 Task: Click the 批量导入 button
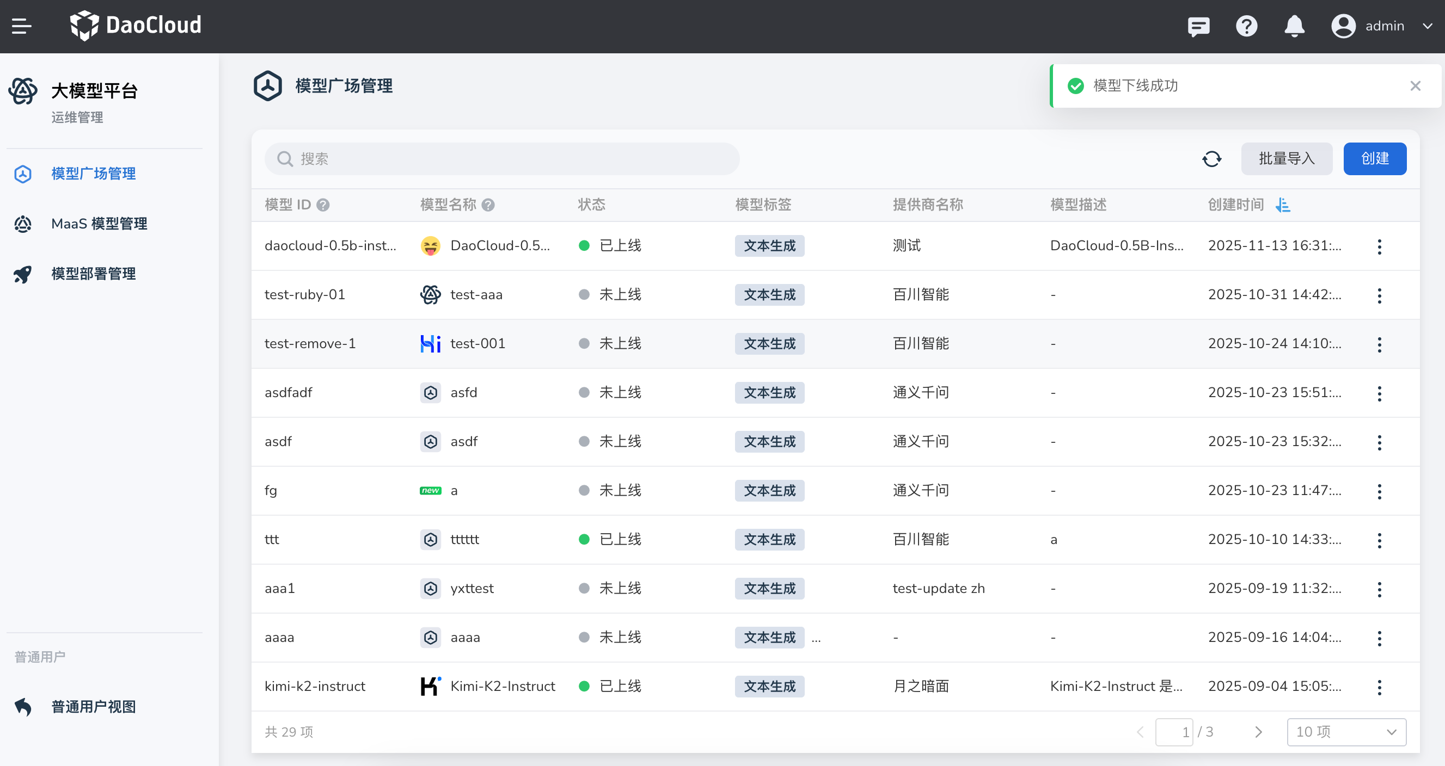1286,159
